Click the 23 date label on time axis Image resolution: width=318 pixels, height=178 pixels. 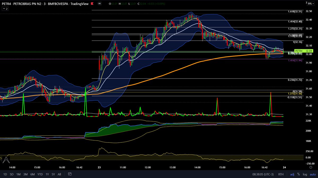[99, 167]
